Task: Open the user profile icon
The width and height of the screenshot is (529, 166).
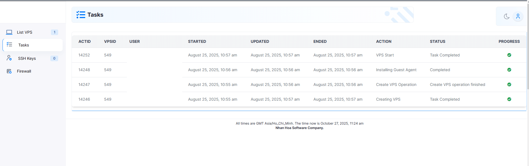Action: pos(518,16)
